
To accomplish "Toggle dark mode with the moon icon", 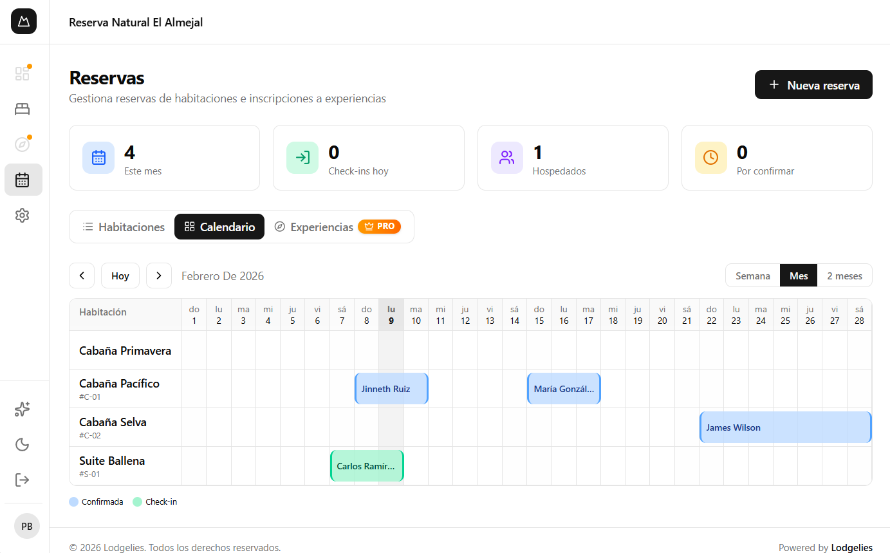I will click(x=23, y=444).
